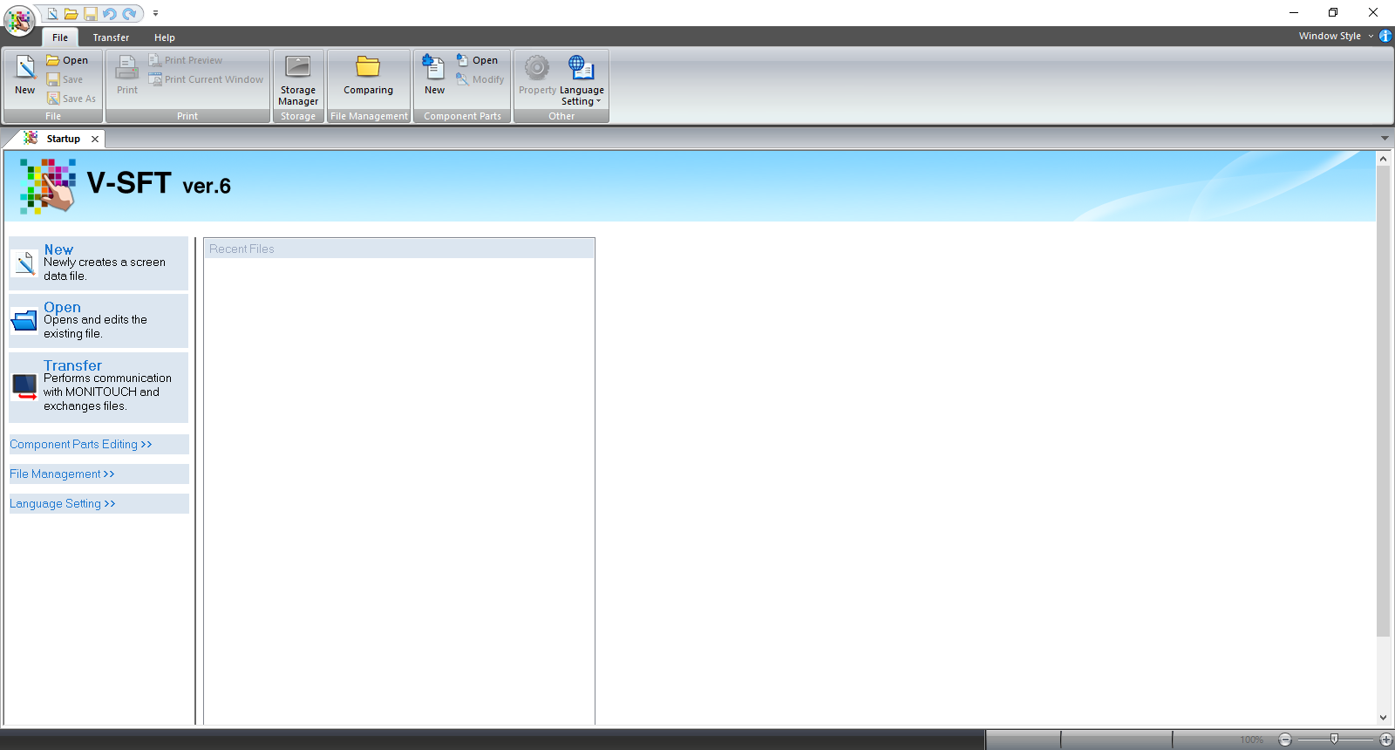Close the Startup tab
Image resolution: width=1395 pixels, height=750 pixels.
pos(95,139)
